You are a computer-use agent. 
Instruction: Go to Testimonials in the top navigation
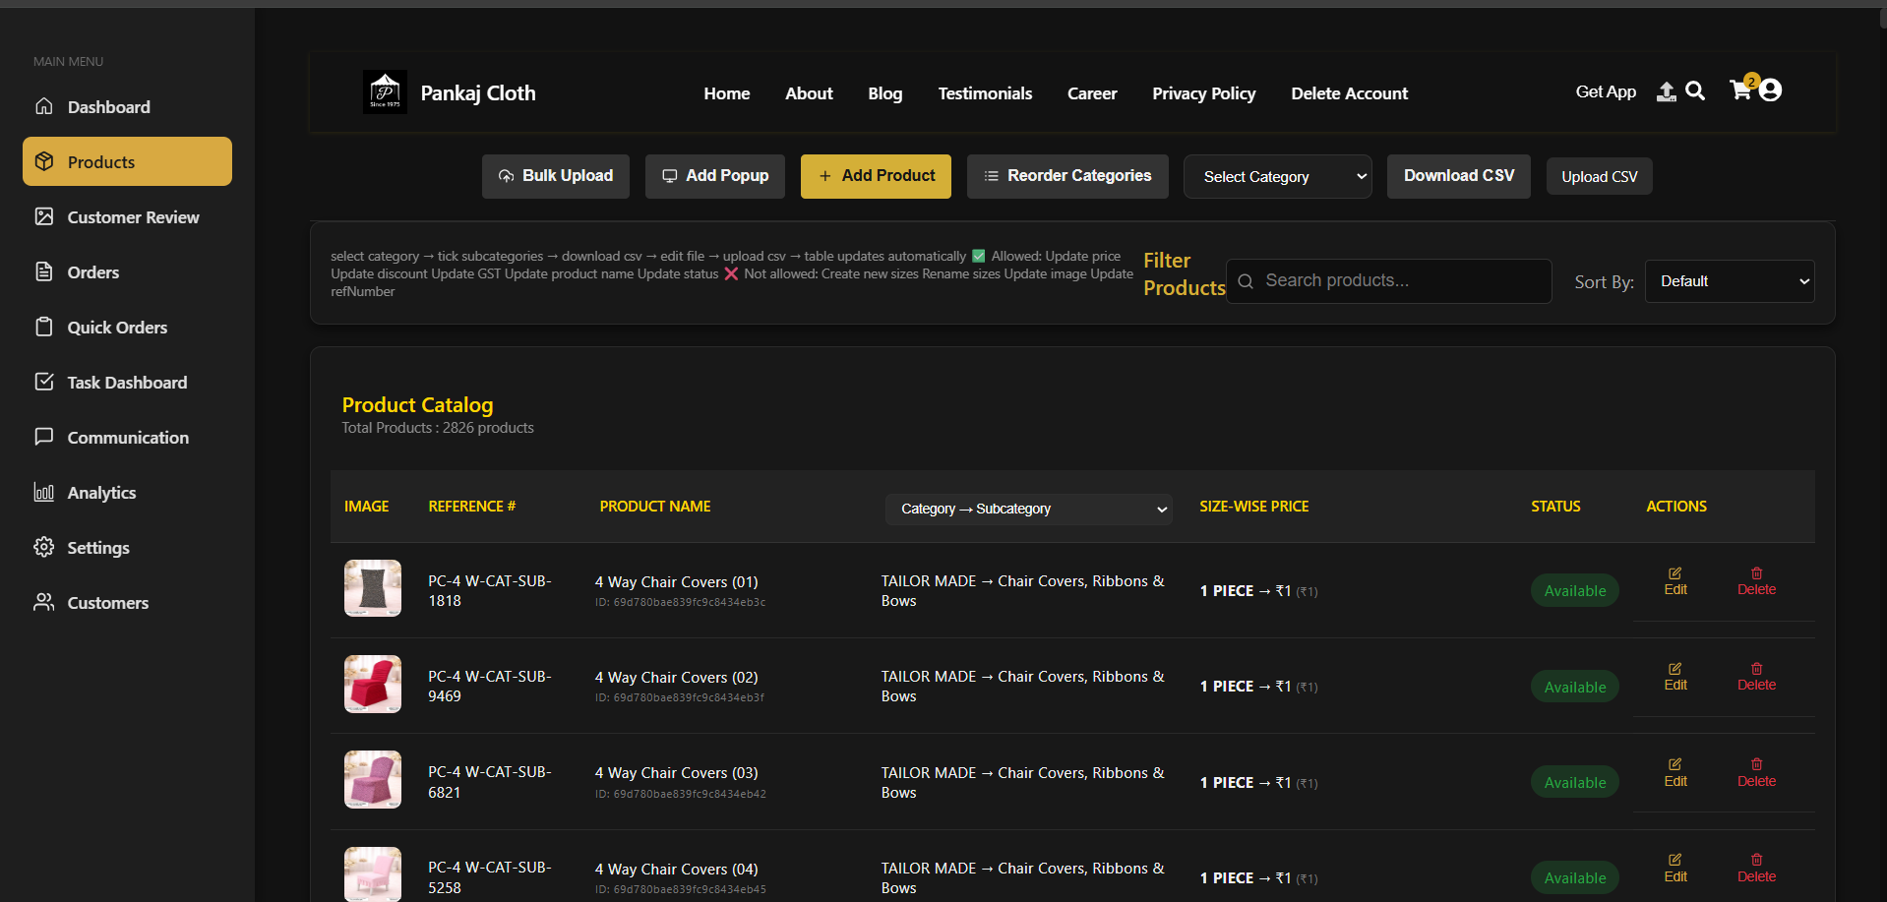point(985,93)
